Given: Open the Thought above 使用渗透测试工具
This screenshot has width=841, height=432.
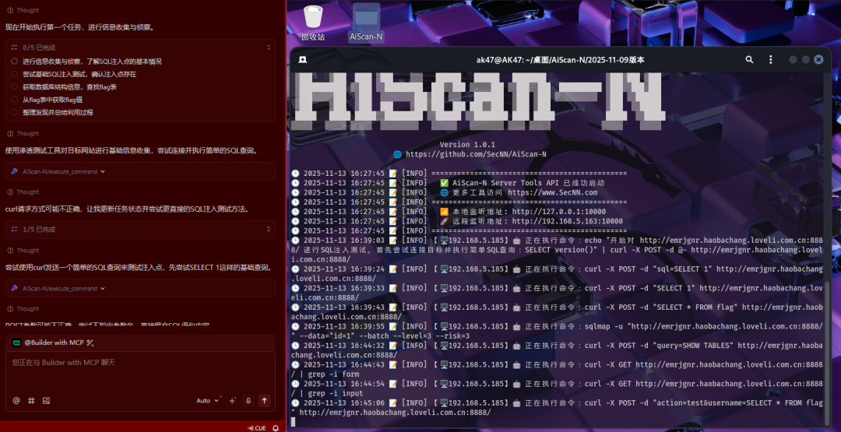Looking at the screenshot, I should coord(23,133).
